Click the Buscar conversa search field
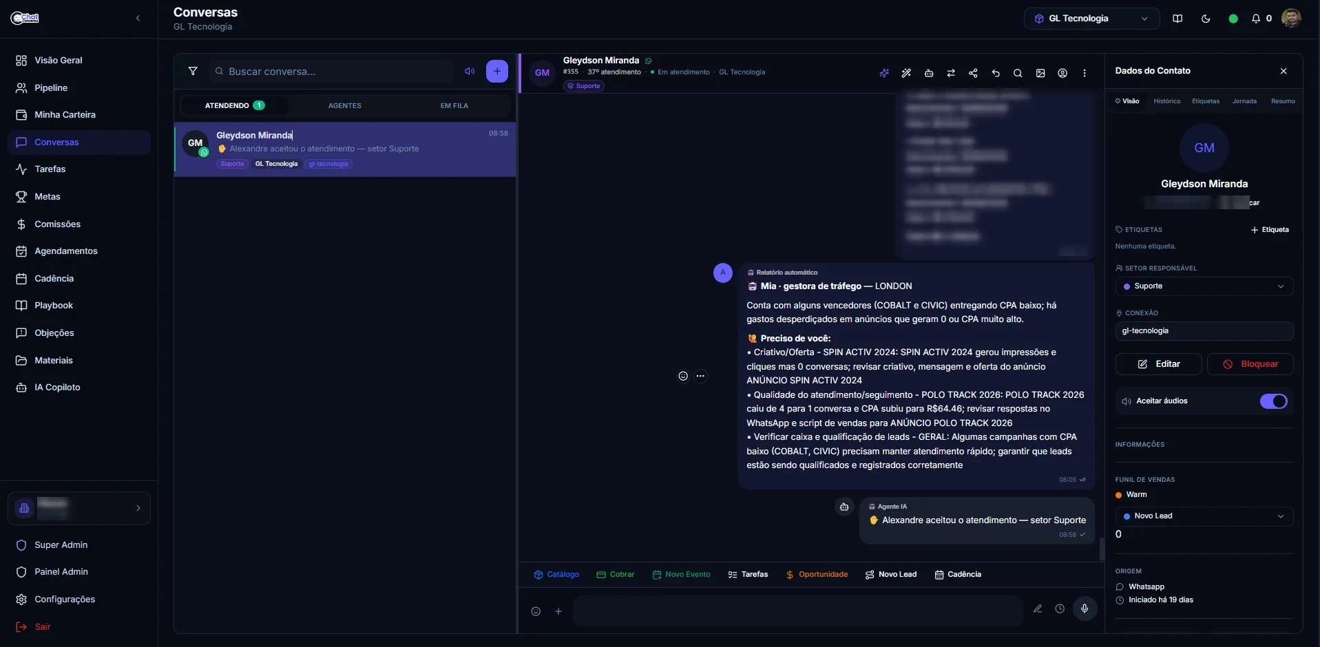This screenshot has height=647, width=1320. point(332,71)
